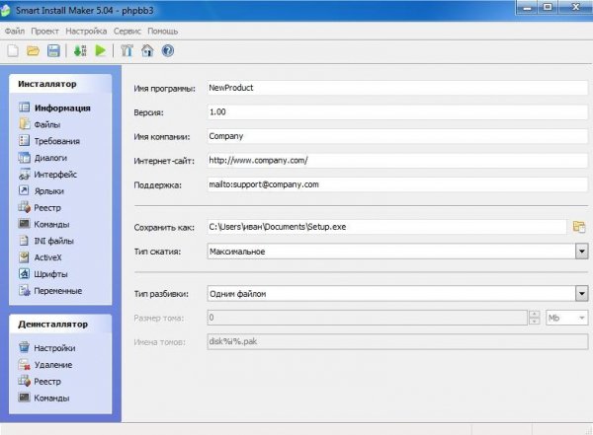This screenshot has width=593, height=435.
Task: Select Информация in Инсталлятор panel
Action: tap(62, 108)
